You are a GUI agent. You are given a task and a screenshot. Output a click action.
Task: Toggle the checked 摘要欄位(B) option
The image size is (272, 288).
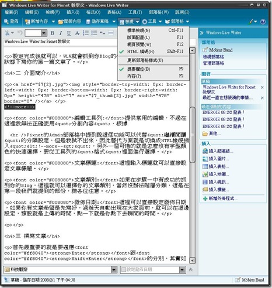pos(154,69)
